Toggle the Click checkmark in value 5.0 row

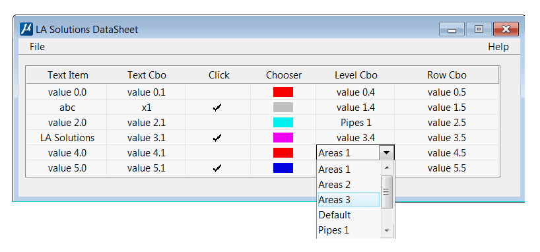217,168
